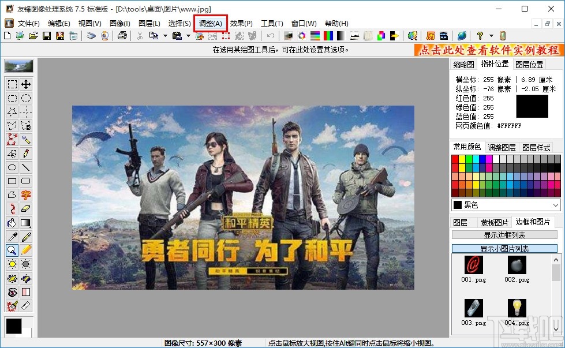Pick the yellow swatch in top palette row
Screen dimensions: 565x348
click(462, 159)
